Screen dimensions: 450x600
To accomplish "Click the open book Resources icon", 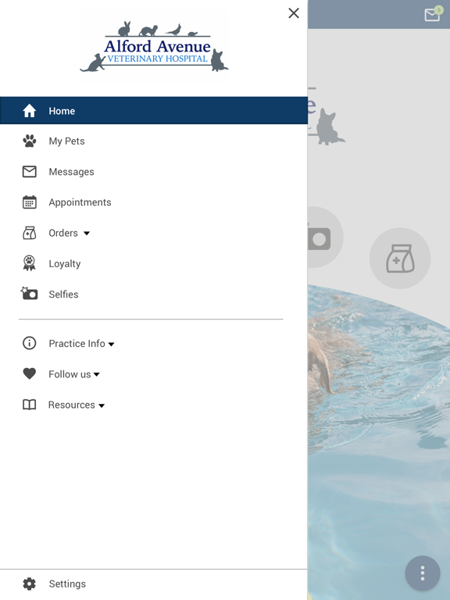I will tap(30, 405).
